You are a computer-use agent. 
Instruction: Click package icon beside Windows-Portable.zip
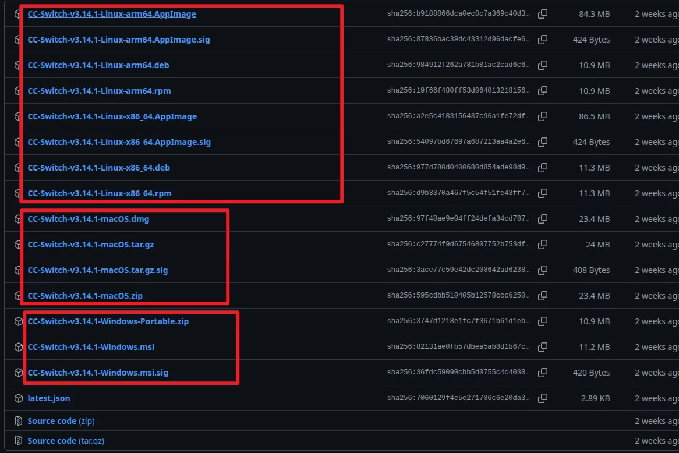click(18, 321)
